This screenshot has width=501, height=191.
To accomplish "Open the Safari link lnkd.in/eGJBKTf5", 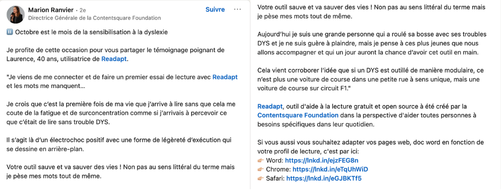I will click(x=324, y=178).
